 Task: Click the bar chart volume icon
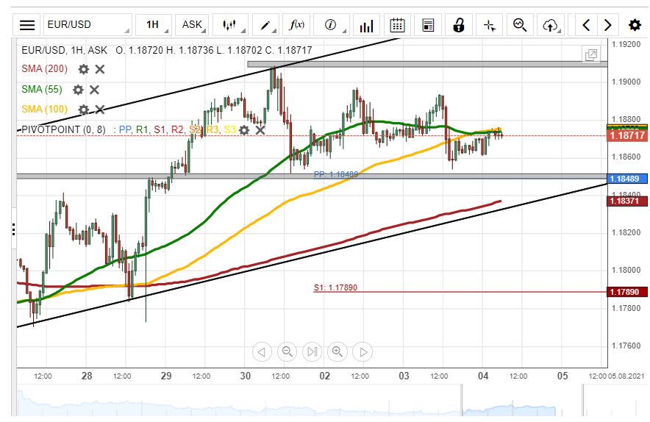click(366, 25)
